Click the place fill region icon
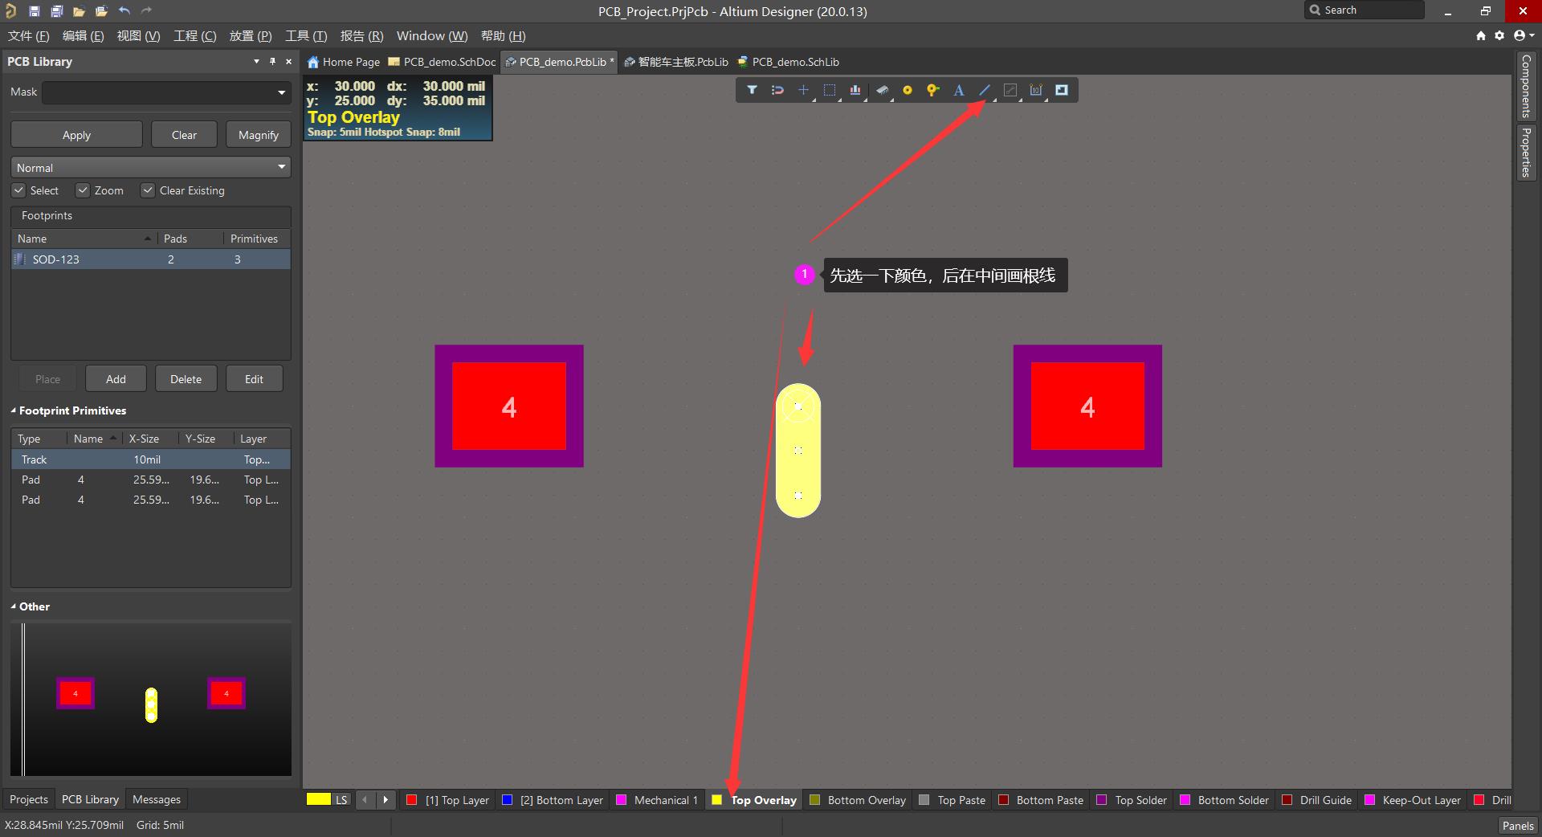Image resolution: width=1542 pixels, height=837 pixels. (1062, 90)
